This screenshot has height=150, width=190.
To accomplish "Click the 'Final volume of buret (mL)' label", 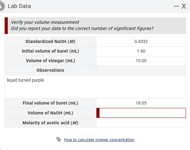I will pyautogui.click(x=51, y=103).
